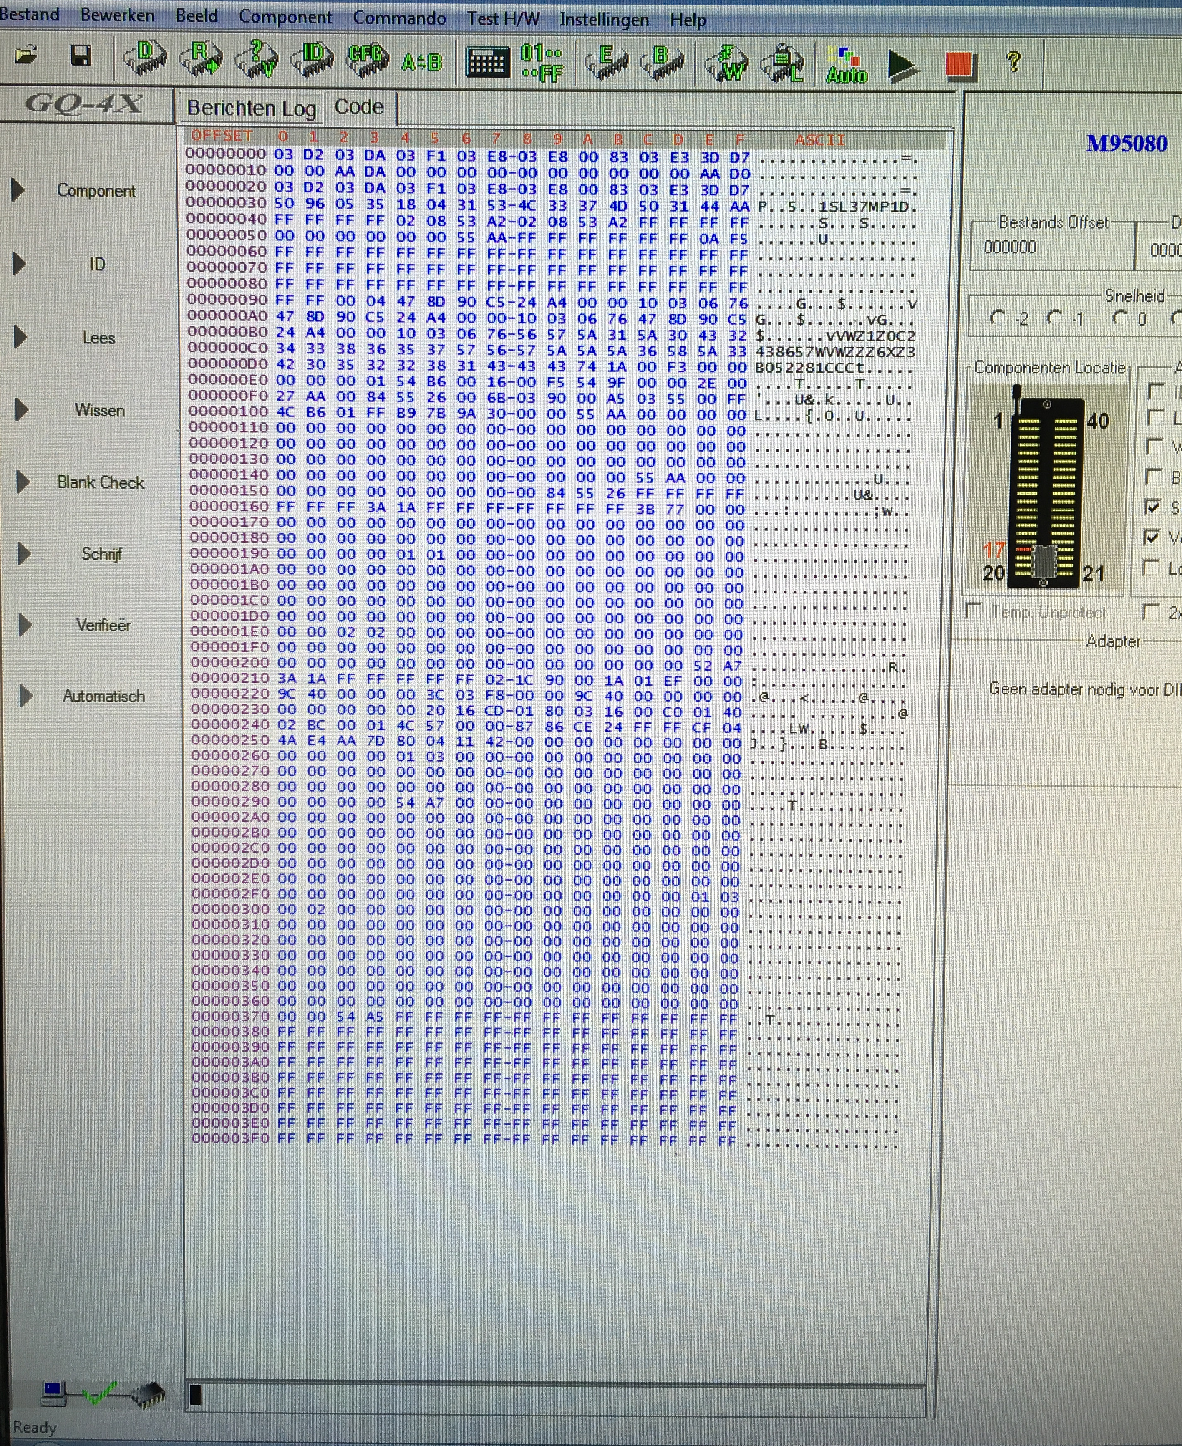Enable the Temp. Unprotect checkbox
Screen dimensions: 1182x1446
(x=974, y=611)
